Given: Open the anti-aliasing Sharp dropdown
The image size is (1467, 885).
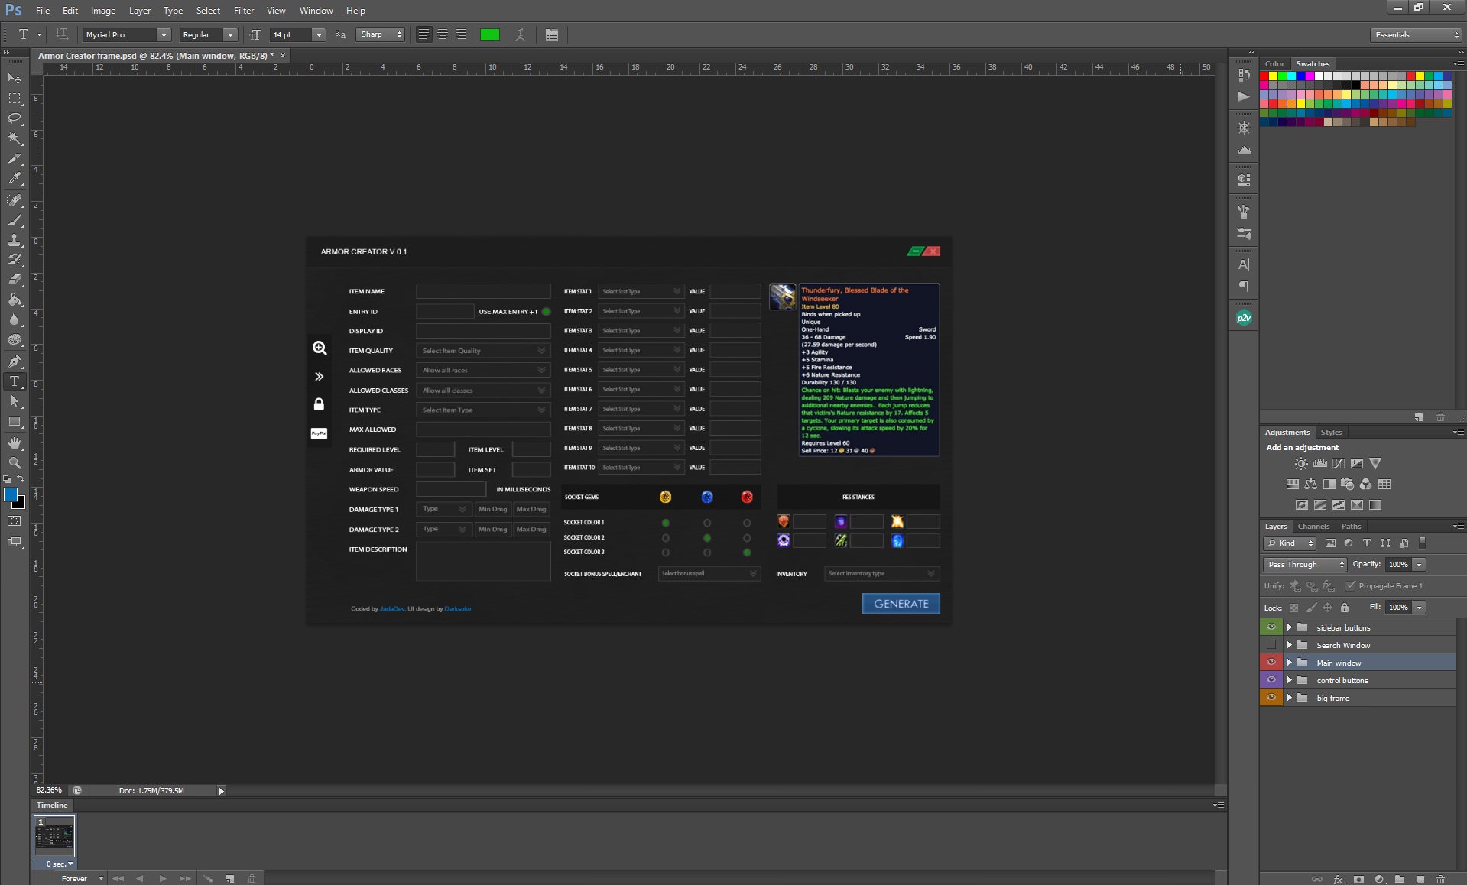Looking at the screenshot, I should [x=380, y=35].
